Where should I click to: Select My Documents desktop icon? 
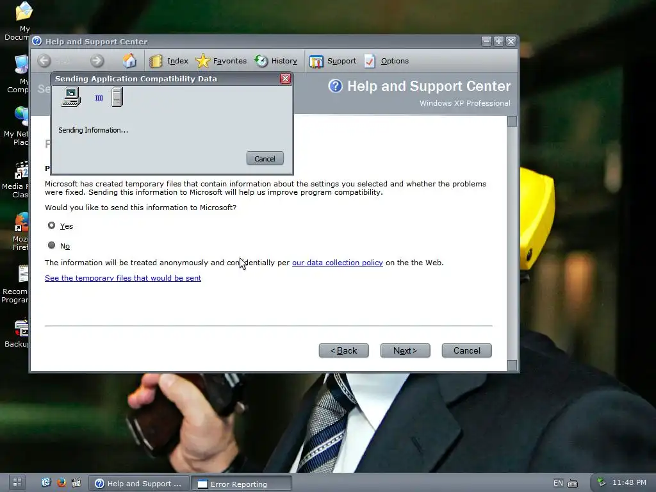coord(22,21)
